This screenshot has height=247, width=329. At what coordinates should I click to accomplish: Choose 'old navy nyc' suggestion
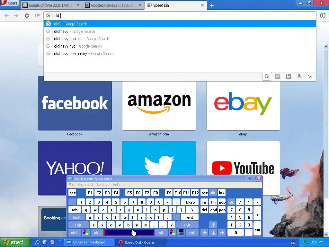(180, 46)
